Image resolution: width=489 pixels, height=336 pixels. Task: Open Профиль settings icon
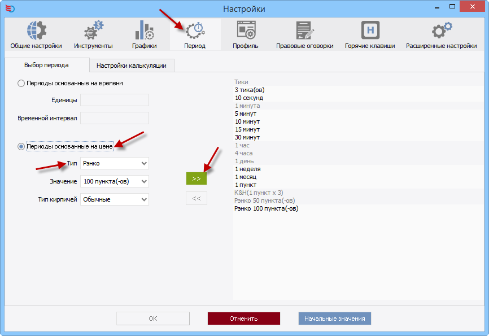[x=246, y=30]
